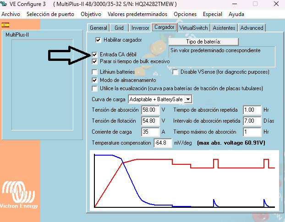
Task: Open the Valores predeterminados menu
Action: (137, 14)
